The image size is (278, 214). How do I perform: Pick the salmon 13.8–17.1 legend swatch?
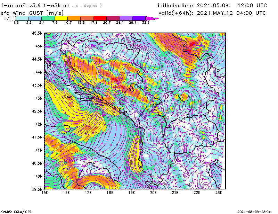click(x=87, y=18)
